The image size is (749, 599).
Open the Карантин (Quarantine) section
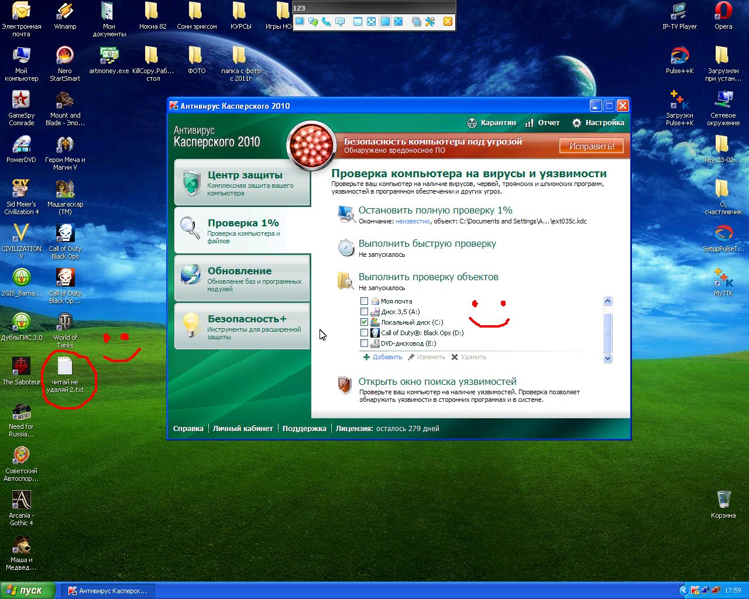492,123
